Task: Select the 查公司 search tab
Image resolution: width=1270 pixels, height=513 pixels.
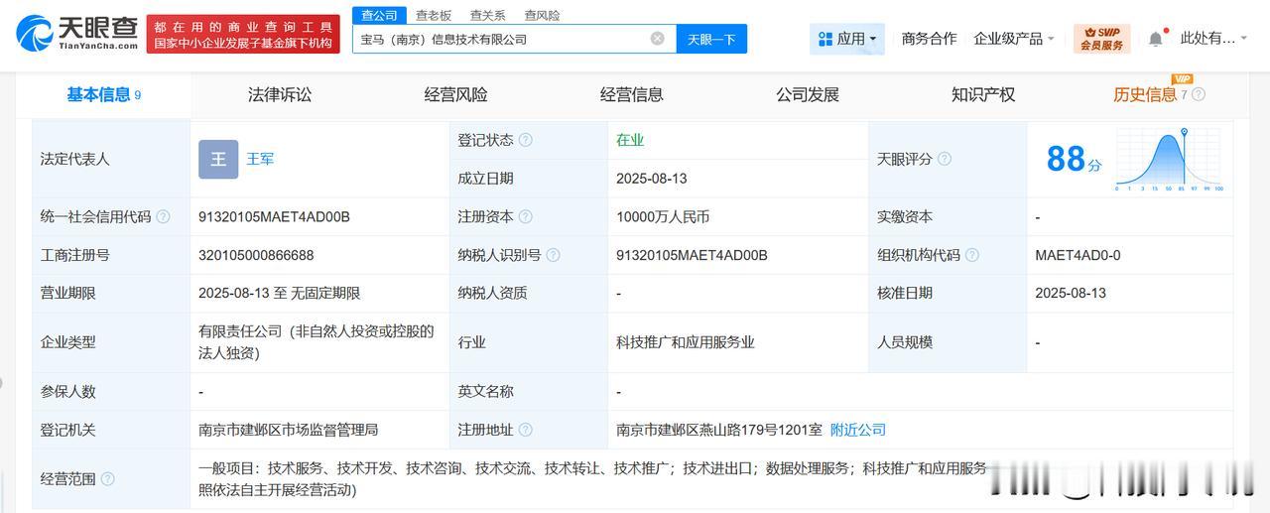Action: coord(379,15)
